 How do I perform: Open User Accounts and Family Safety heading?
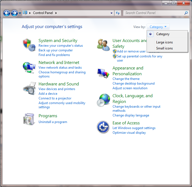pos(130,43)
